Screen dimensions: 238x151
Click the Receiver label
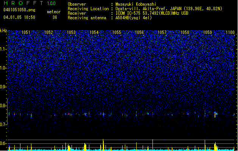click(x=77, y=13)
